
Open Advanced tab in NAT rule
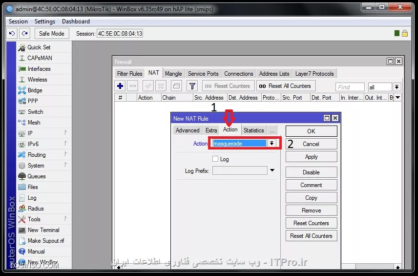click(188, 130)
